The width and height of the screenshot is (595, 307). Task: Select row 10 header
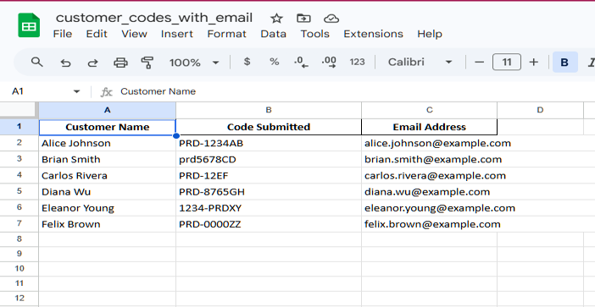click(x=19, y=269)
